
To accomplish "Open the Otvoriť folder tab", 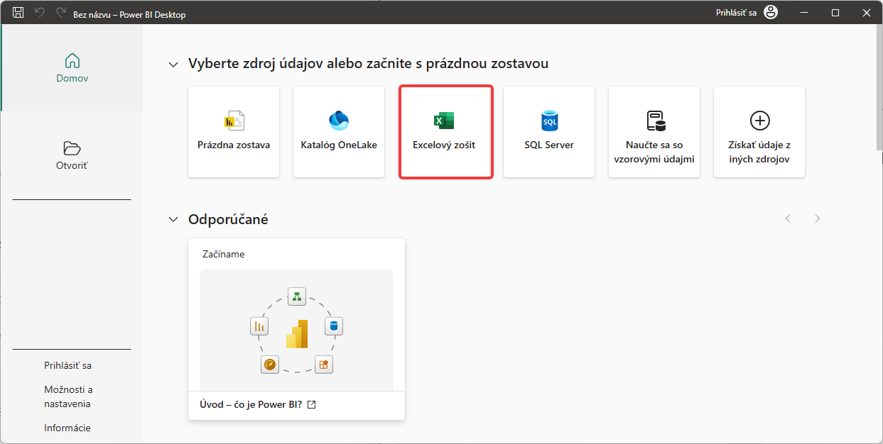I will click(72, 155).
